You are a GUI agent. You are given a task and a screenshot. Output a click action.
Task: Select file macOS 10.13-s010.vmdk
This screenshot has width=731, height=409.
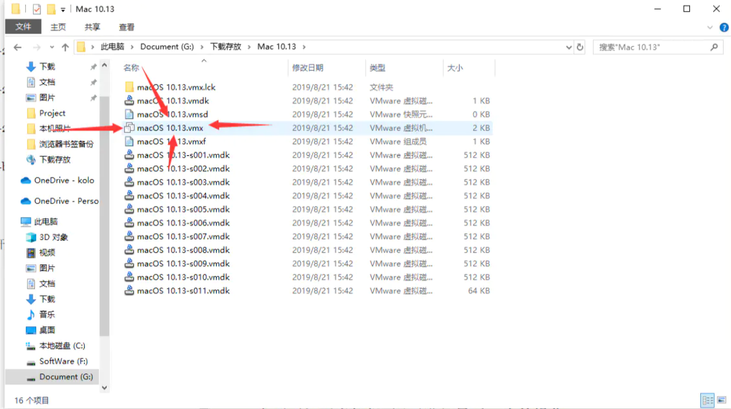tap(184, 277)
